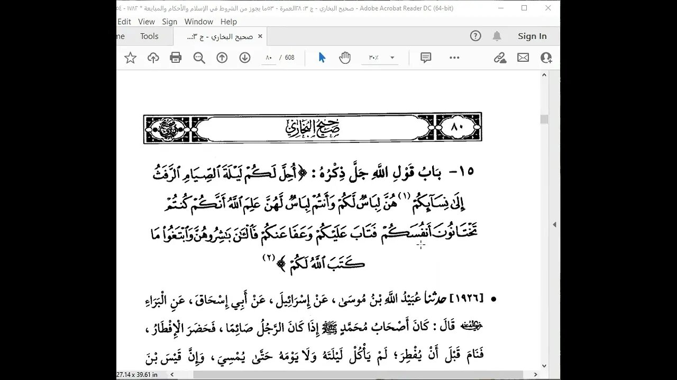677x380 pixels.
Task: Click the total pages 608 label
Action: [289, 58]
